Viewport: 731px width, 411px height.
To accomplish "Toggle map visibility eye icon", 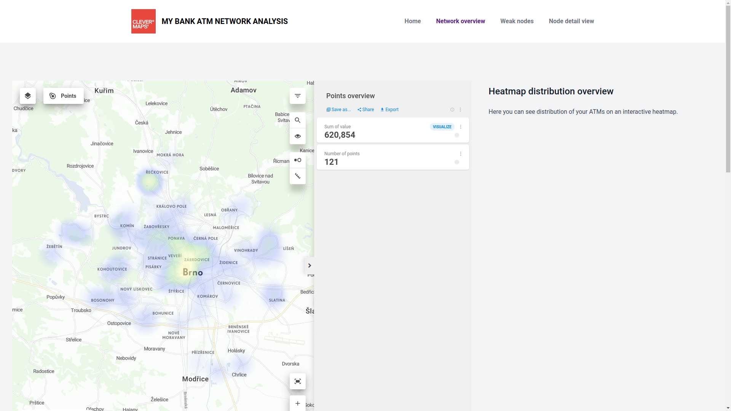I will click(297, 136).
